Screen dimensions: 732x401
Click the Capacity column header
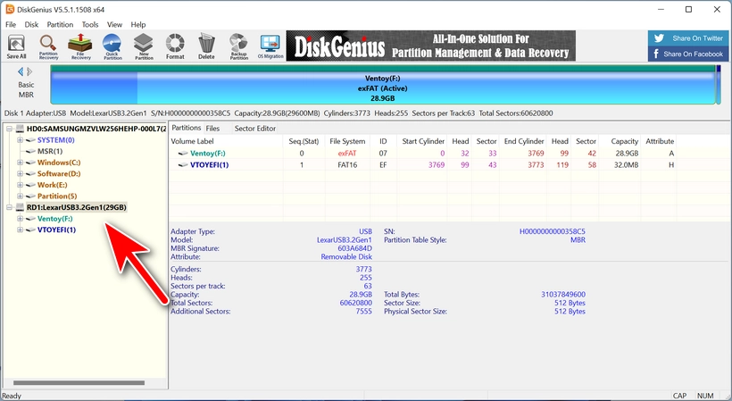pyautogui.click(x=624, y=141)
